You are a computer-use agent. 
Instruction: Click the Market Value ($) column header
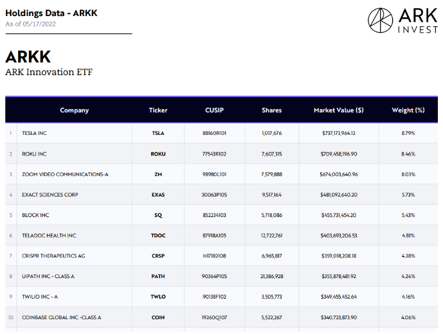point(338,110)
